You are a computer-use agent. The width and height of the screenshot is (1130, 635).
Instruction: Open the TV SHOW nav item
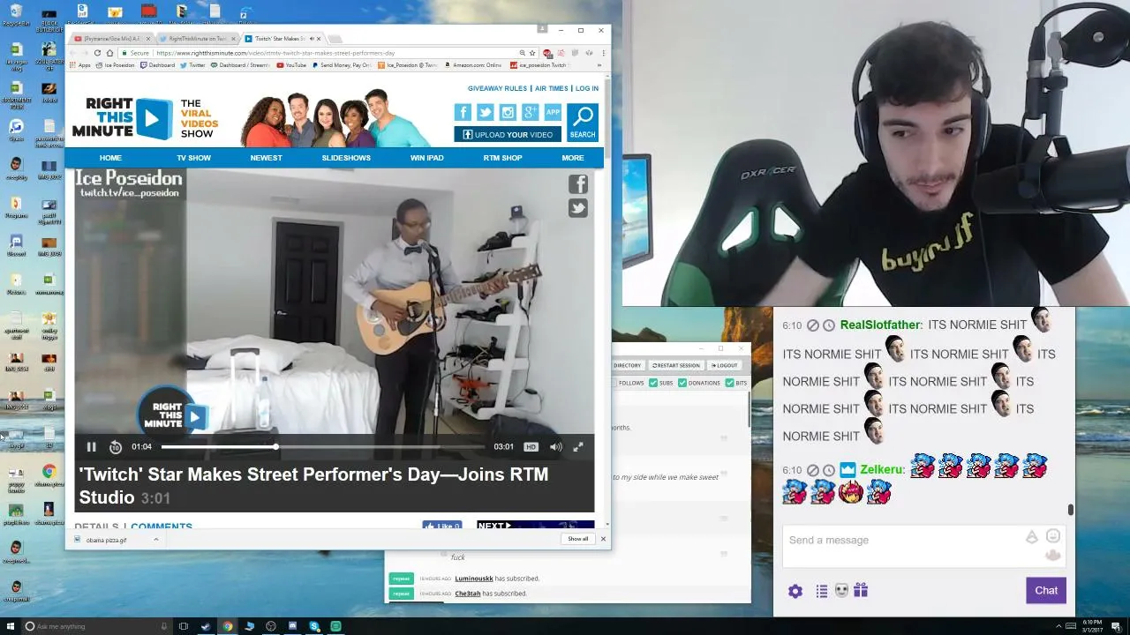193,158
